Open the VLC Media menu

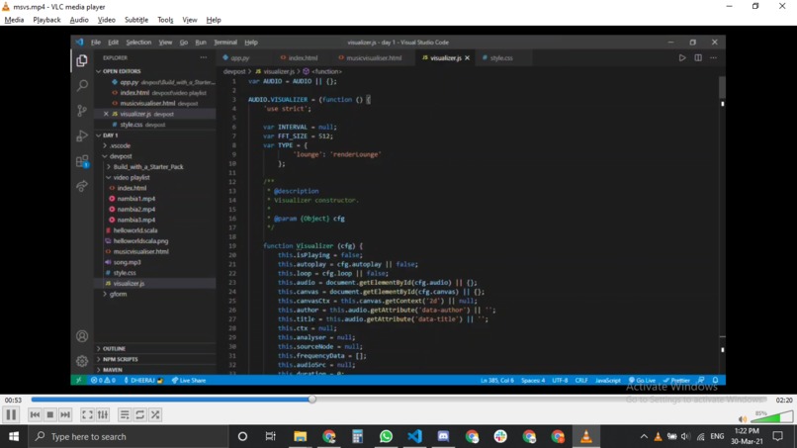click(14, 20)
